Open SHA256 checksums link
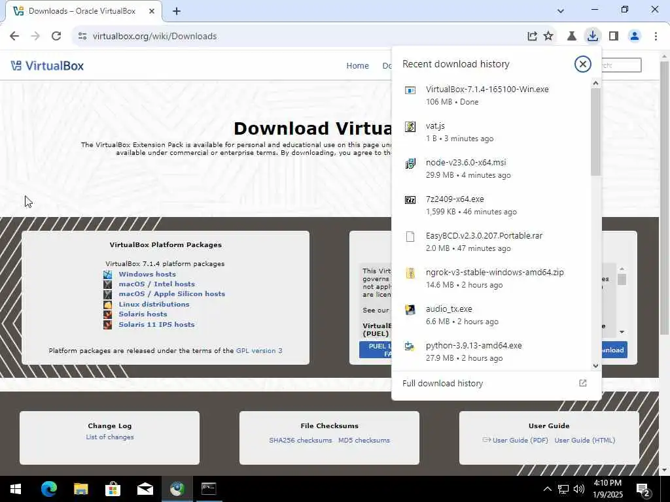Image resolution: width=670 pixels, height=502 pixels. click(300, 440)
